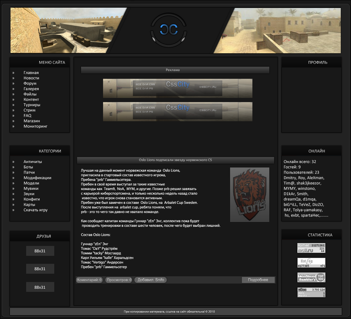Click the МЕНЮ САЙТА block header
The image size is (351, 319).
(x=40, y=63)
